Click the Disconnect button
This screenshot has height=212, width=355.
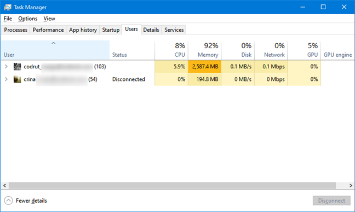tap(331, 201)
